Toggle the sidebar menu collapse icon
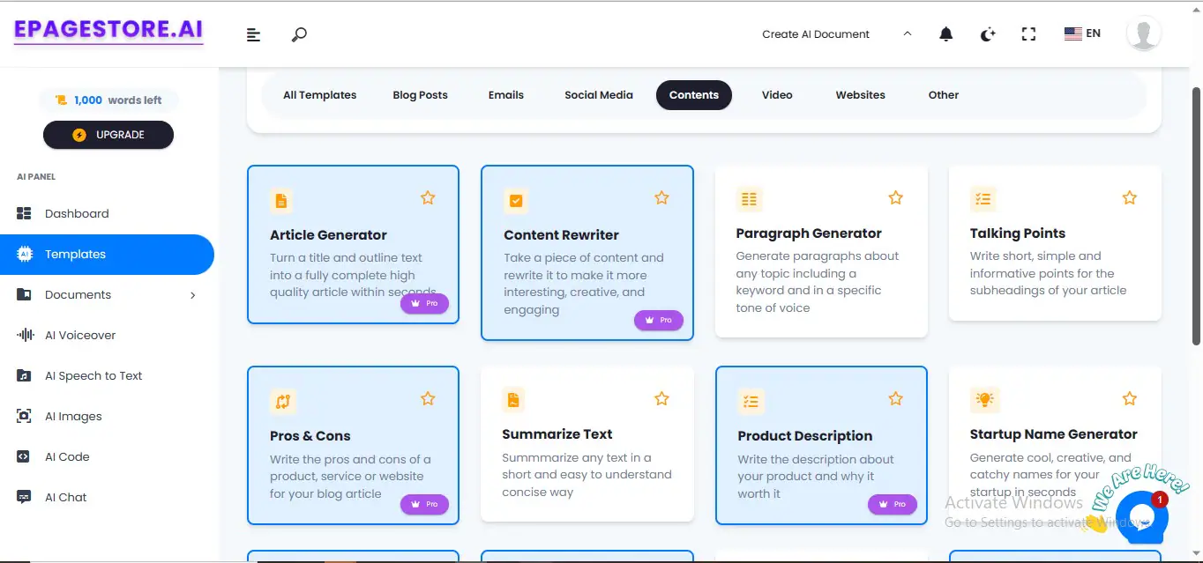 (253, 34)
